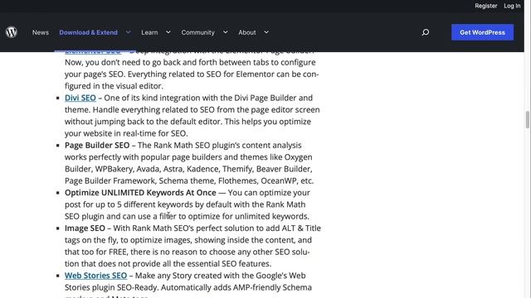Screen dimensions: 531x298
Task: Open the search magnifier icon
Action: click(426, 32)
